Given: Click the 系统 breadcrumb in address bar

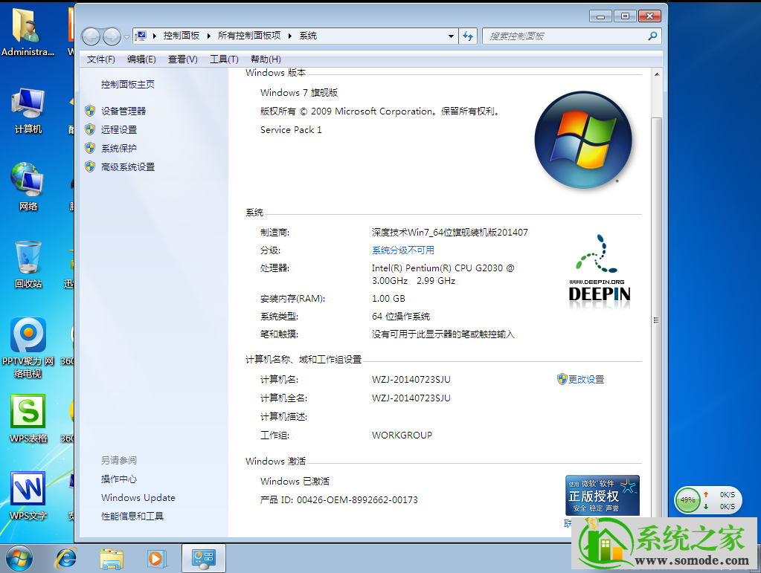Looking at the screenshot, I should [308, 36].
